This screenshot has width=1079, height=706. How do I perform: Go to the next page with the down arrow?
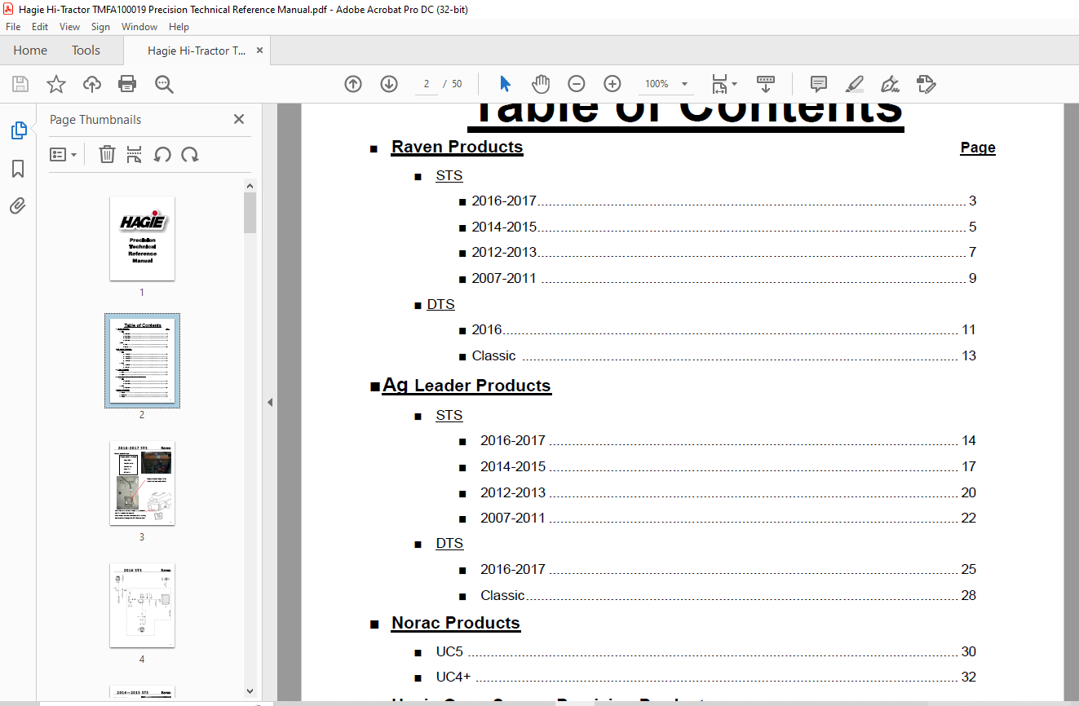click(389, 84)
